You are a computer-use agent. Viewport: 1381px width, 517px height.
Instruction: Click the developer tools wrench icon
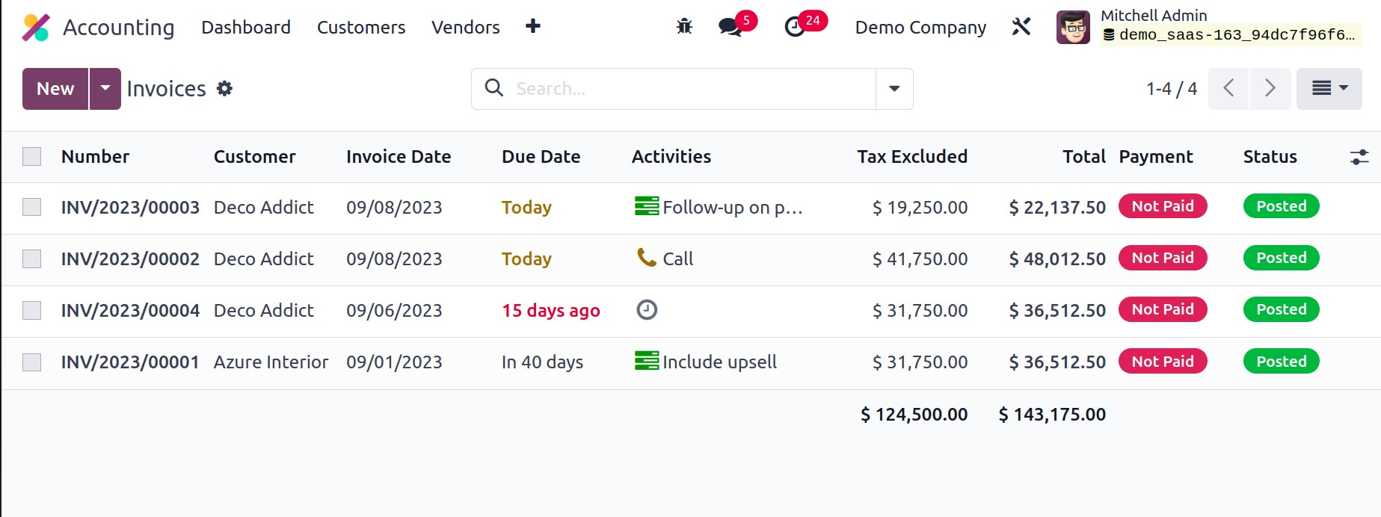coord(1021,27)
